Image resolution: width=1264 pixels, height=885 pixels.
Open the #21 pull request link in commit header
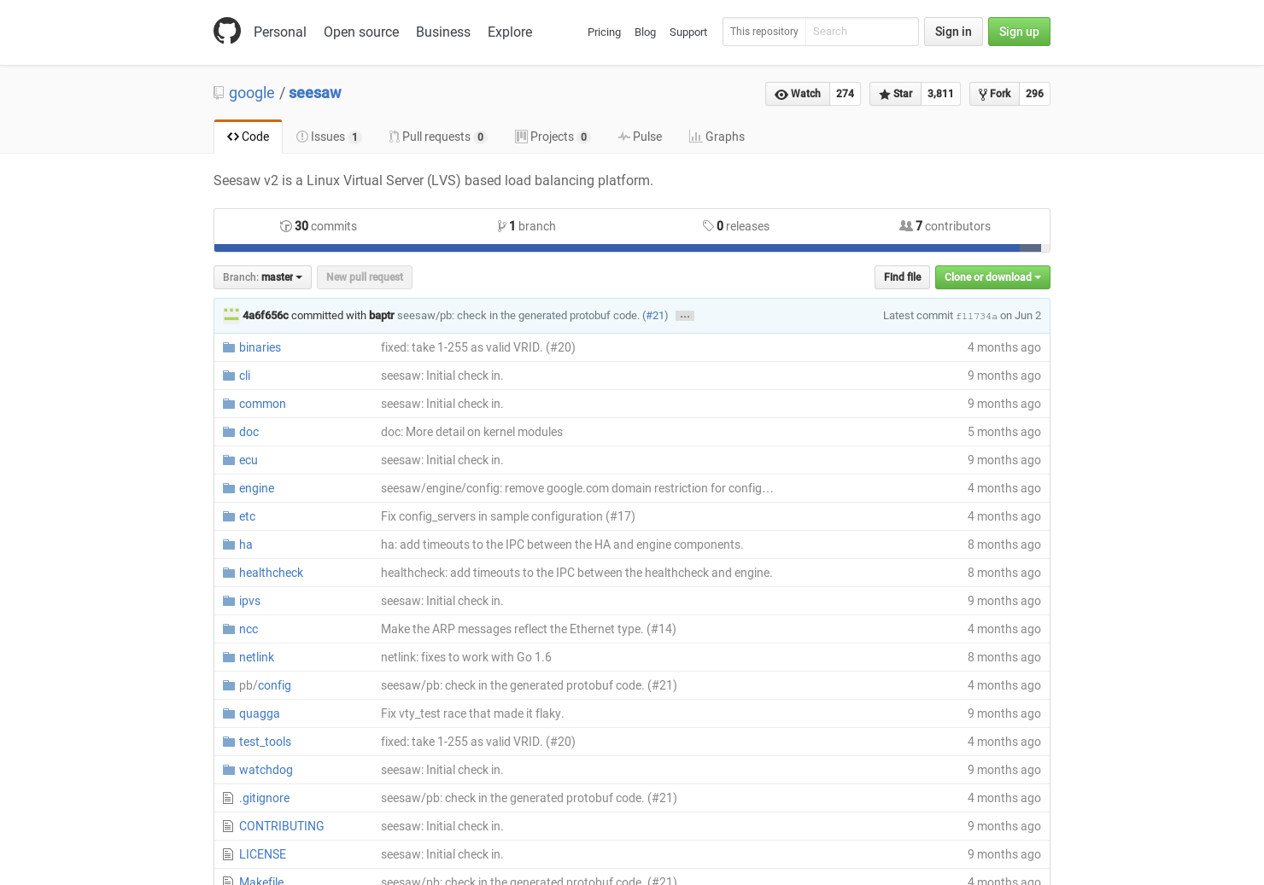[655, 316]
